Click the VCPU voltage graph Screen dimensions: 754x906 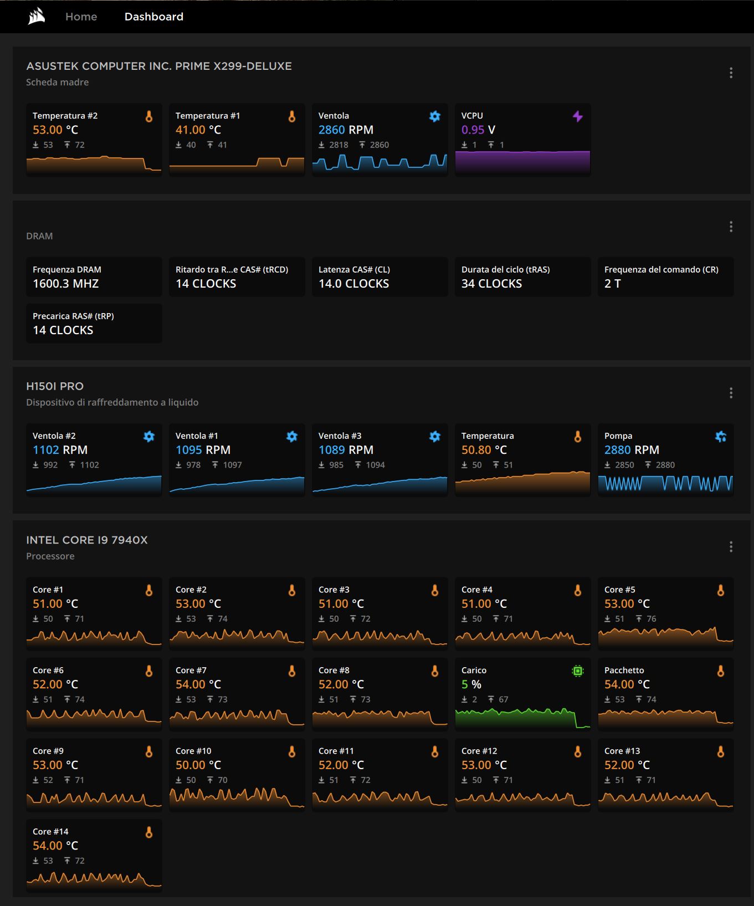(x=523, y=163)
